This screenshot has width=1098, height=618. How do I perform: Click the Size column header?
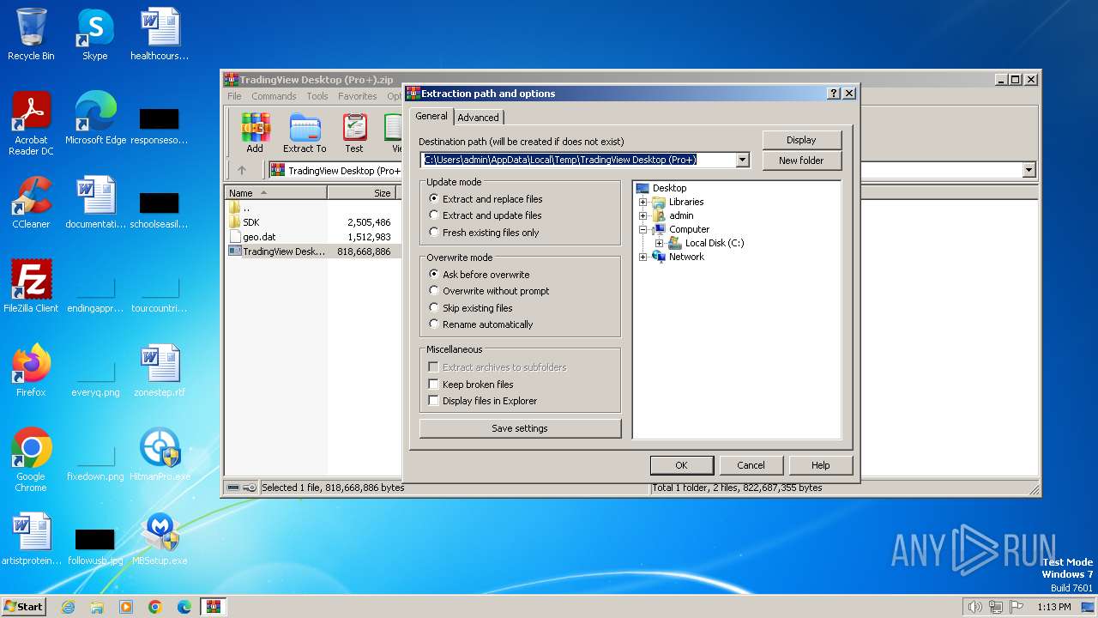tap(361, 193)
